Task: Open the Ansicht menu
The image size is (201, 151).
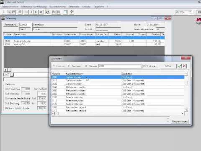Action: point(86,7)
